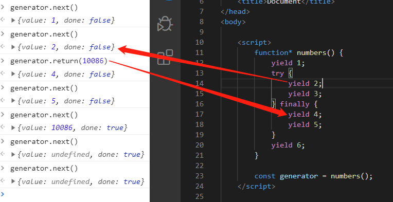This screenshot has height=202, width=393.
Task: Click the closing </script> tag
Action: click(256, 186)
